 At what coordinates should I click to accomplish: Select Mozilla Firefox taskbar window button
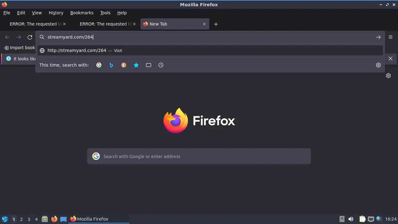[99, 219]
